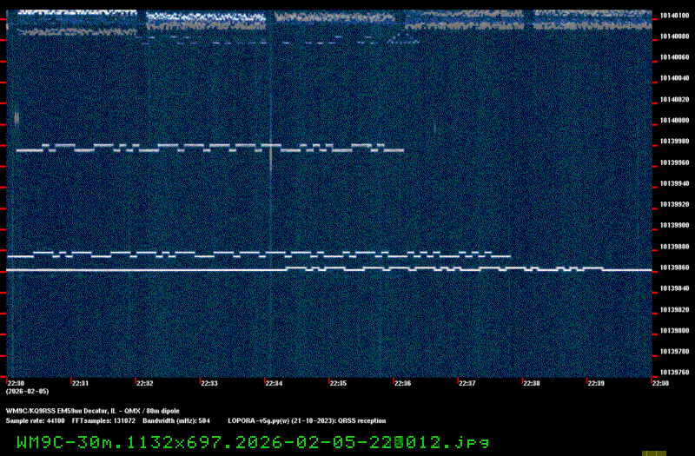Click the 22:36 time axis label
Image resolution: width=695 pixels, height=456 pixels.
click(x=403, y=383)
